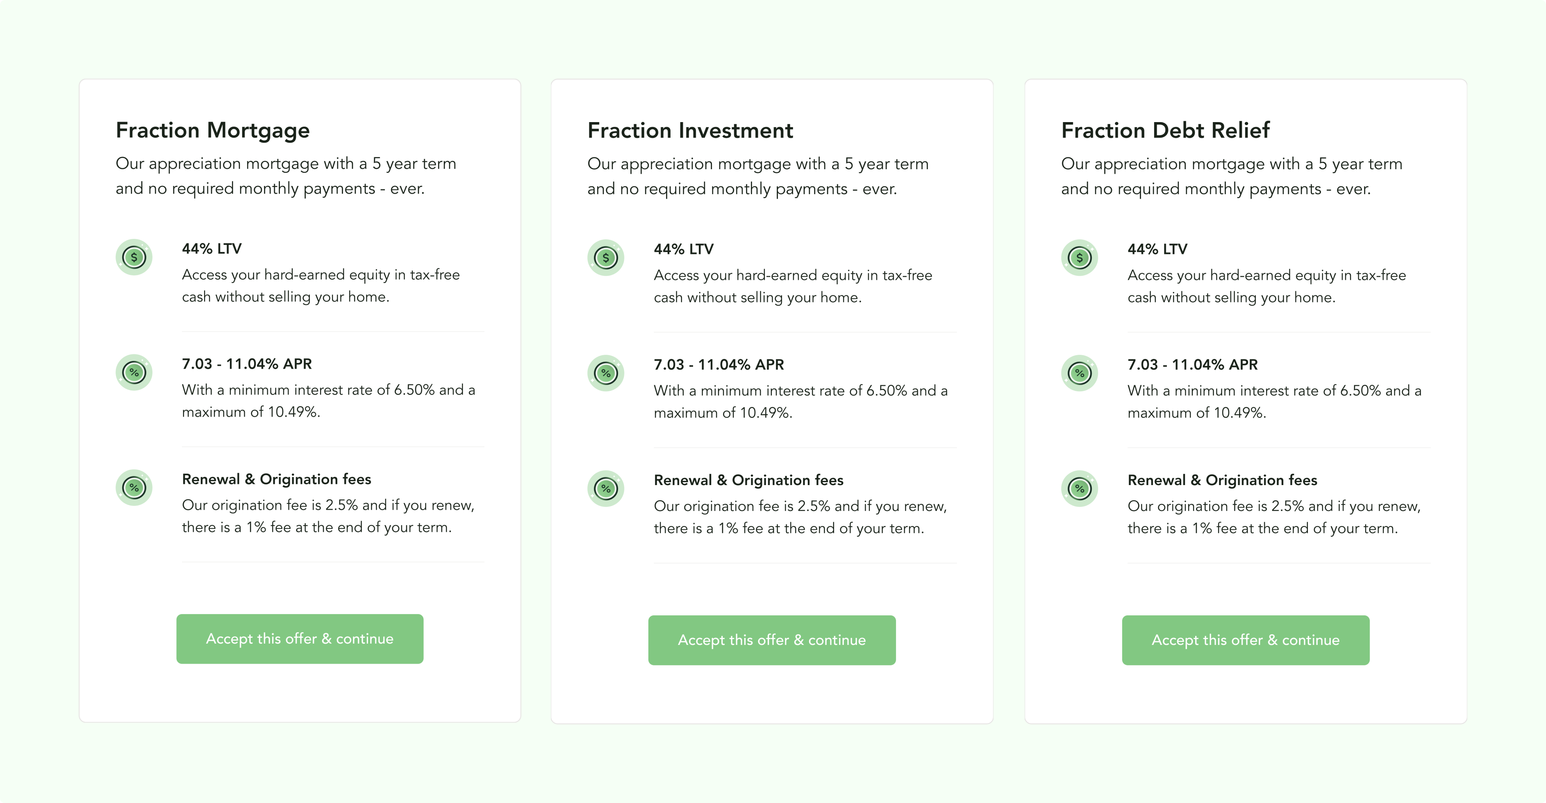The width and height of the screenshot is (1546, 803).
Task: Click the APR percent icon in Fraction Mortgage card
Action: 134,372
